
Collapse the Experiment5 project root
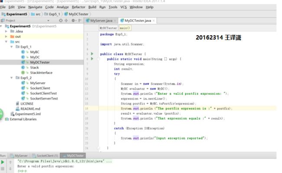click(x=1, y=27)
